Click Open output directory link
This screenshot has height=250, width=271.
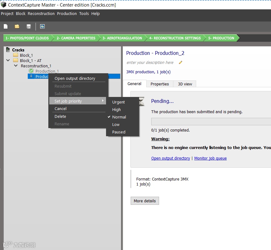pyautogui.click(x=170, y=158)
